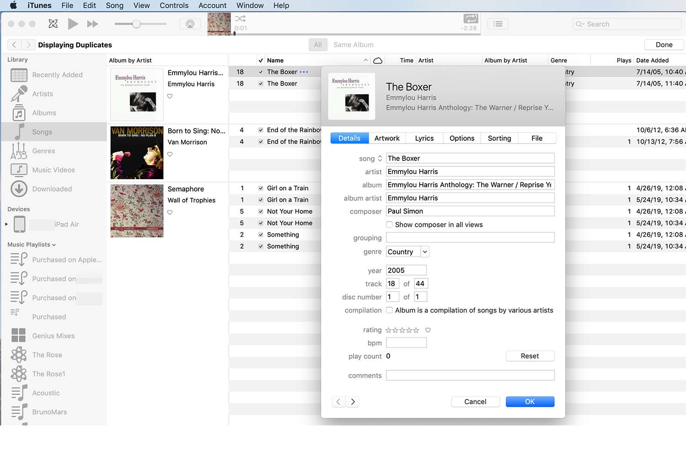Open the song field type selector
686x457 pixels.
(380, 159)
